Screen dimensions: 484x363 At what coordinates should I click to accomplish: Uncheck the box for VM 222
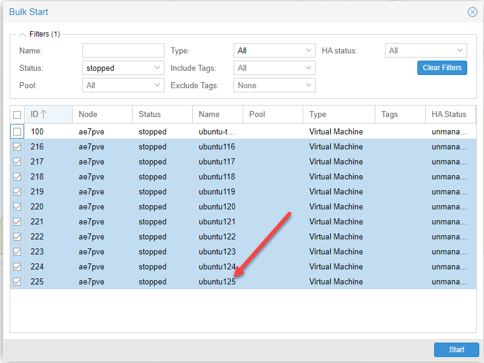click(17, 237)
